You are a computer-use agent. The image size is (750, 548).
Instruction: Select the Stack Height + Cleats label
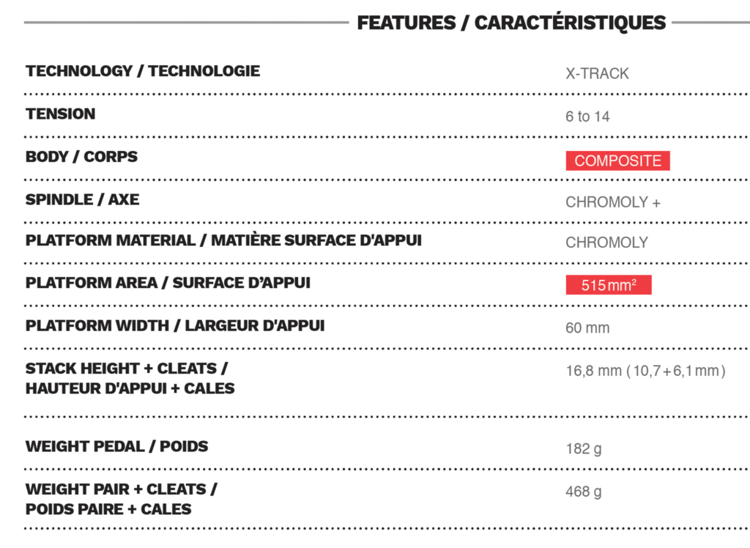tap(130, 378)
